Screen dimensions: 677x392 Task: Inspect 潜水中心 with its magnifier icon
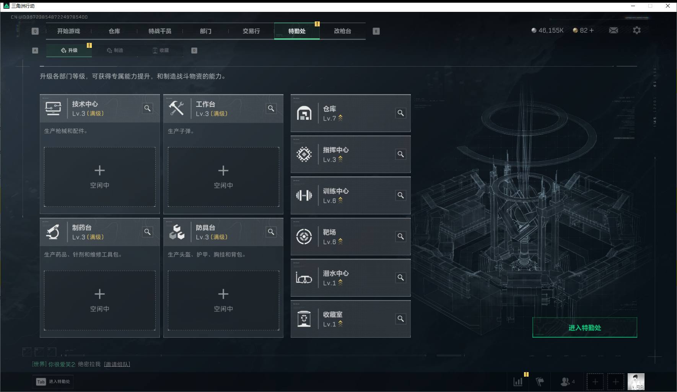401,278
